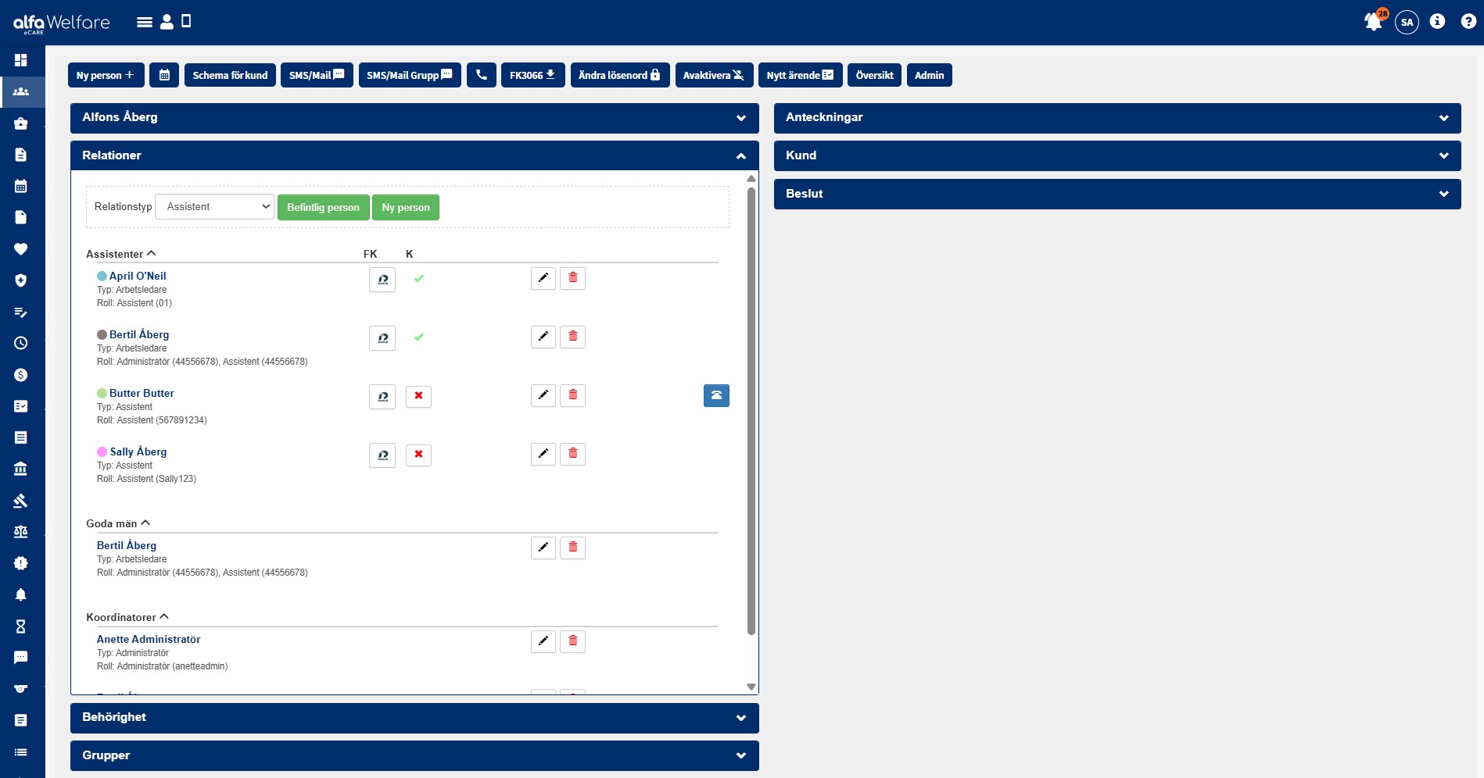Open the Admin menu item
The width and height of the screenshot is (1484, 778).
[929, 75]
